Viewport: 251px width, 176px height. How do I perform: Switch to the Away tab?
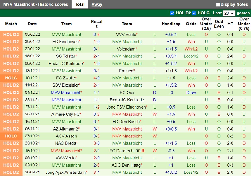(x=97, y=4)
